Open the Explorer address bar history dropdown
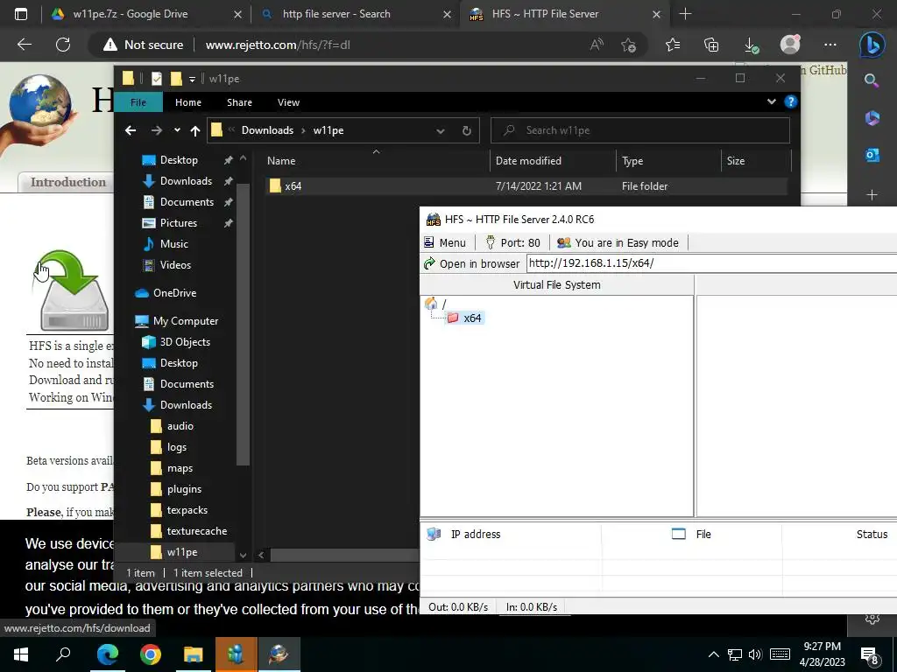 [441, 131]
